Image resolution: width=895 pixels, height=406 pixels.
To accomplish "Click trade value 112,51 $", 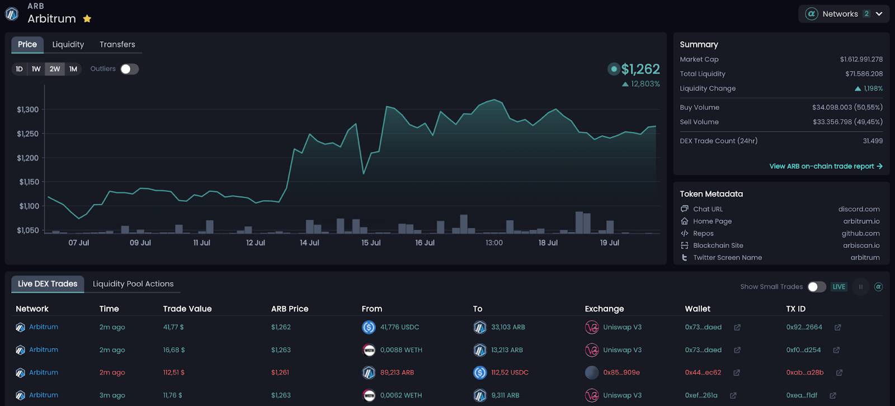I will 173,372.
